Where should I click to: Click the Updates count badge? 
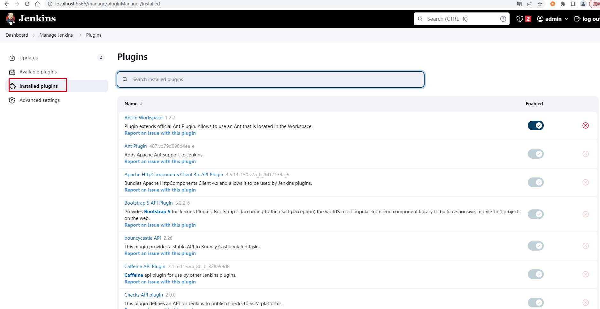point(101,57)
